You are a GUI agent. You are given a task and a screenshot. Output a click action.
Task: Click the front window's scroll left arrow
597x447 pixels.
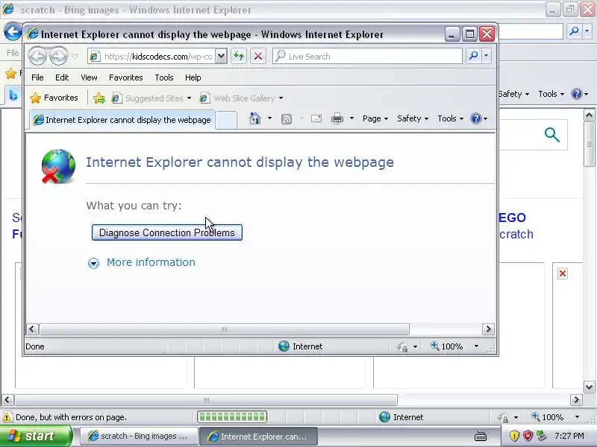click(32, 329)
